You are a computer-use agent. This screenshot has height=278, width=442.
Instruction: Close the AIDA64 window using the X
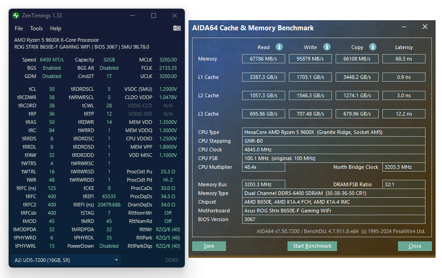425,27
